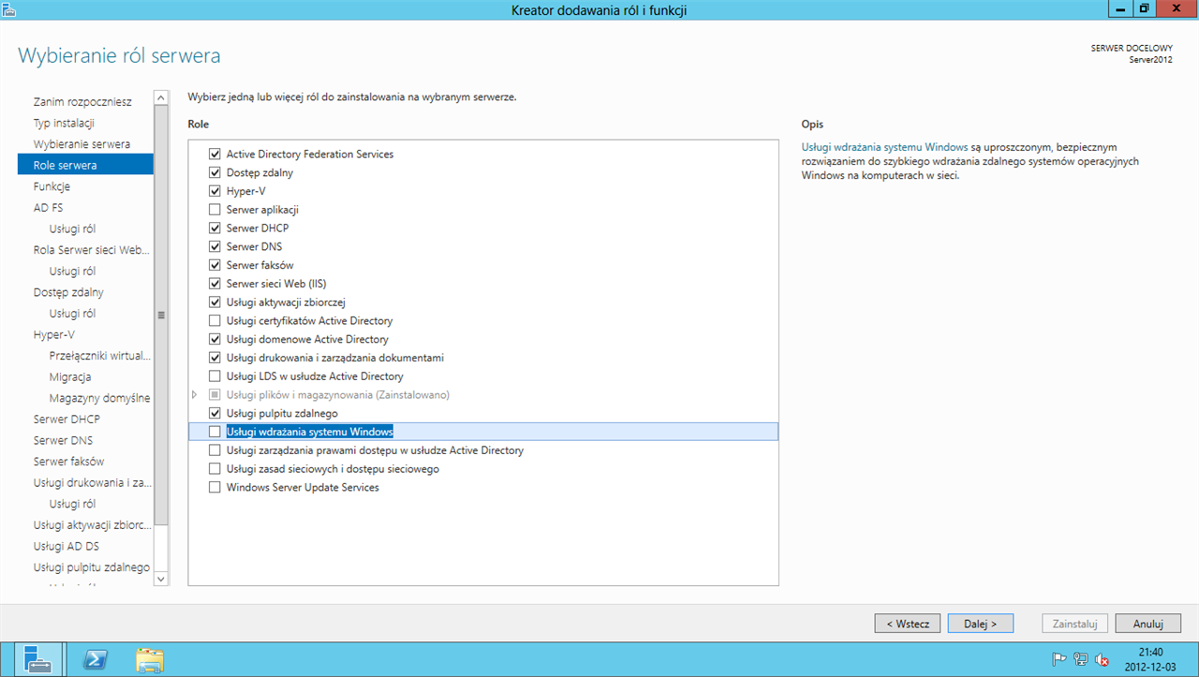The height and width of the screenshot is (677, 1199).
Task: Open Magazyny domyślne sub-step
Action: 99,398
